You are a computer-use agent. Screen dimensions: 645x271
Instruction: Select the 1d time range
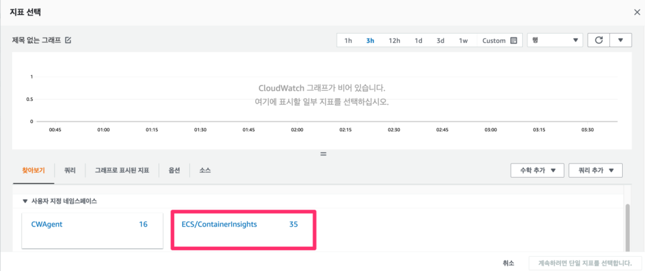click(x=419, y=41)
